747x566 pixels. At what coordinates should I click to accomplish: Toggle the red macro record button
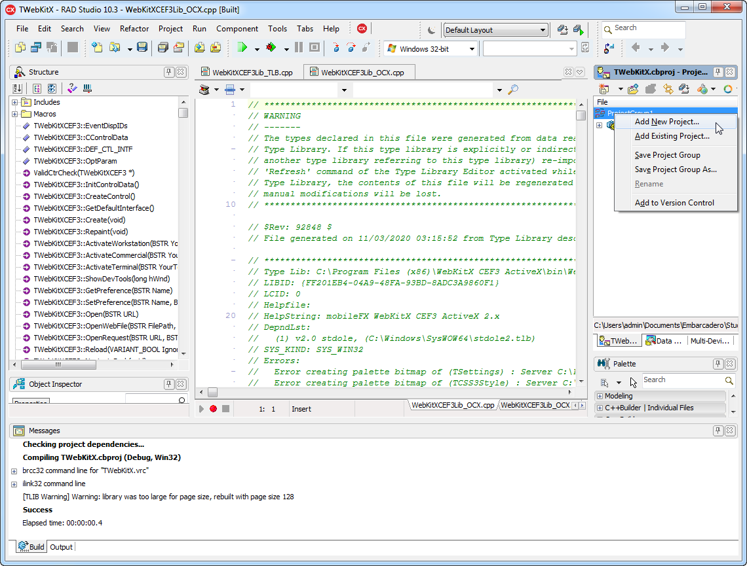tap(214, 408)
